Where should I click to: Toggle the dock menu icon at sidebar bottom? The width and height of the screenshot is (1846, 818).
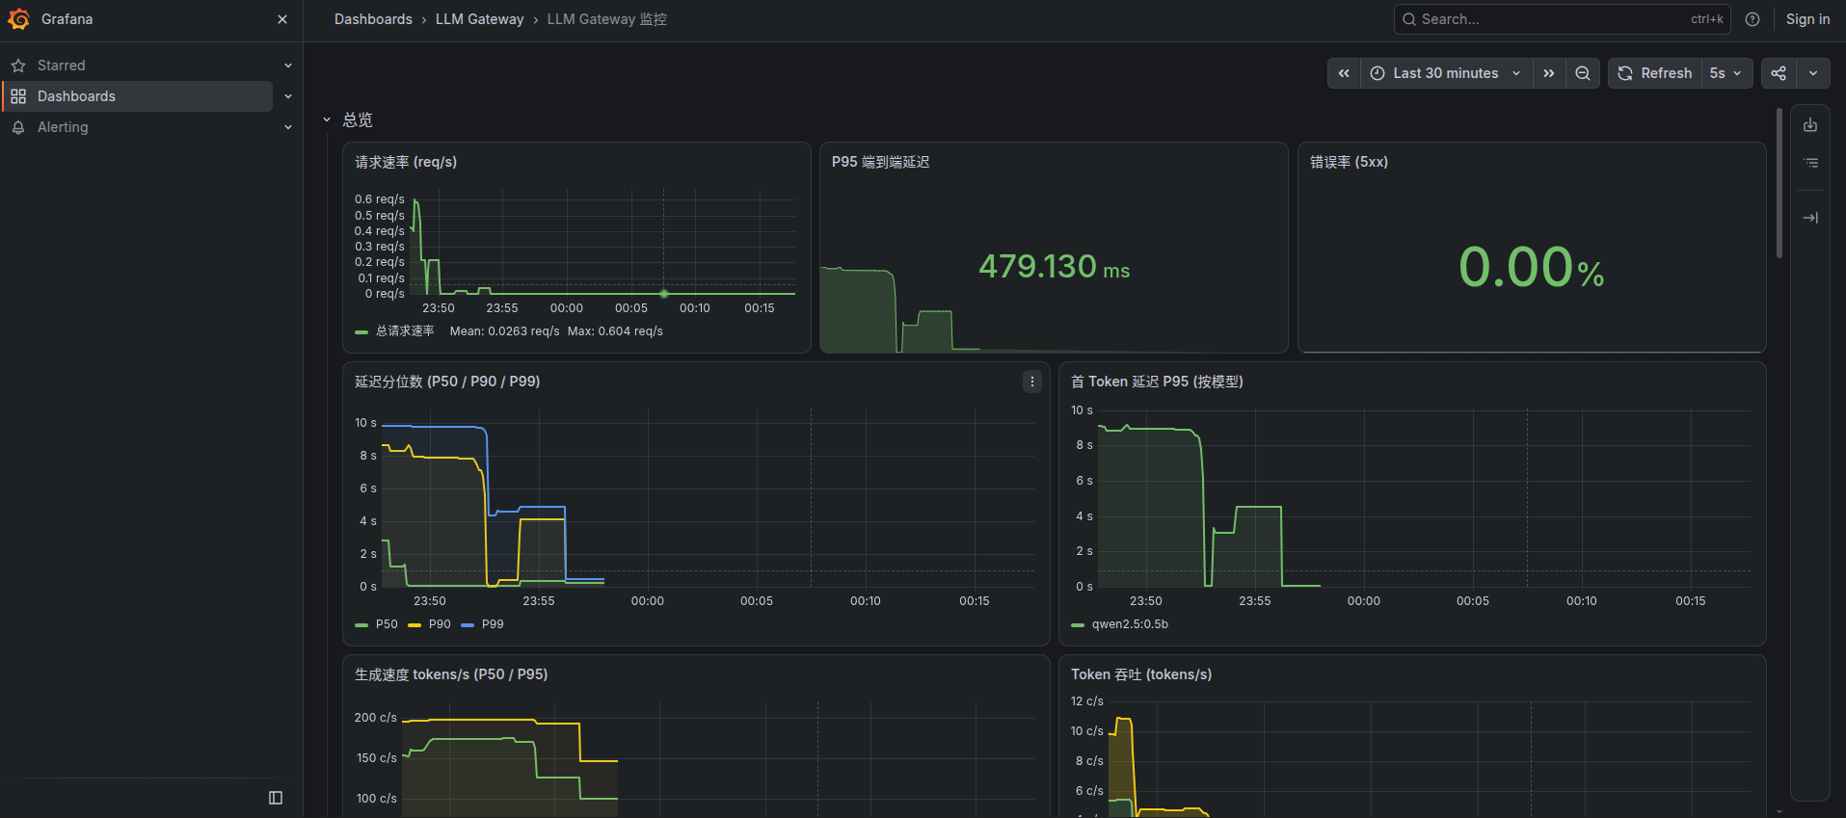coord(276,798)
